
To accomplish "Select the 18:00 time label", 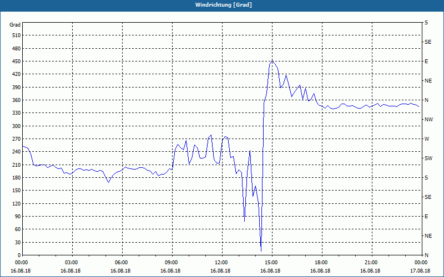I will pyautogui.click(x=320, y=263).
